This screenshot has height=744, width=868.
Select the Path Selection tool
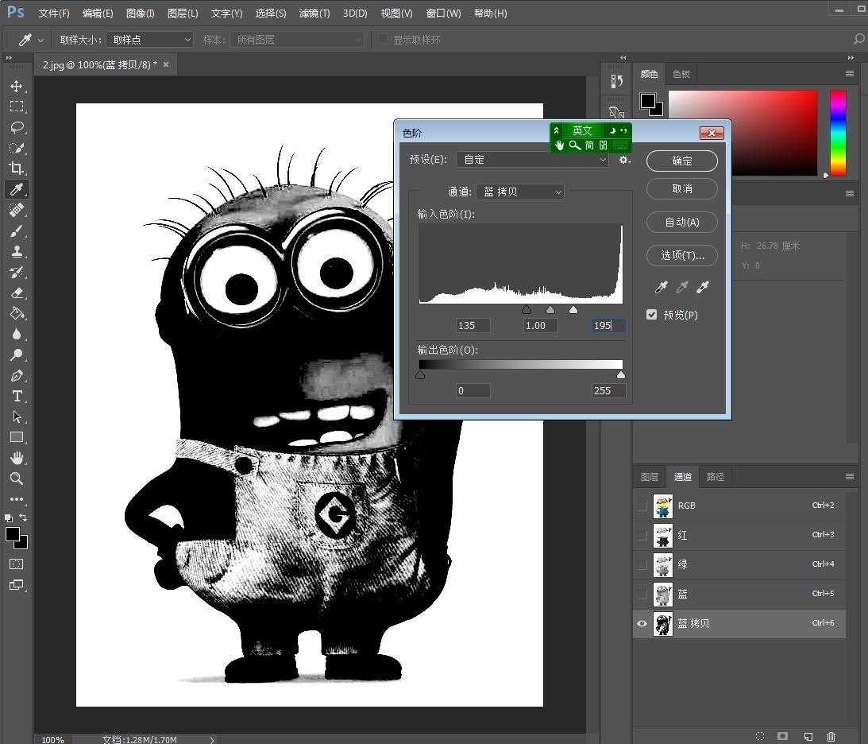pyautogui.click(x=17, y=417)
